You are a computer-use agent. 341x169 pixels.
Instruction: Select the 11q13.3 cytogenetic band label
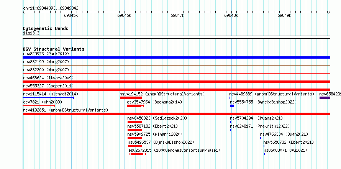[x=31, y=33]
